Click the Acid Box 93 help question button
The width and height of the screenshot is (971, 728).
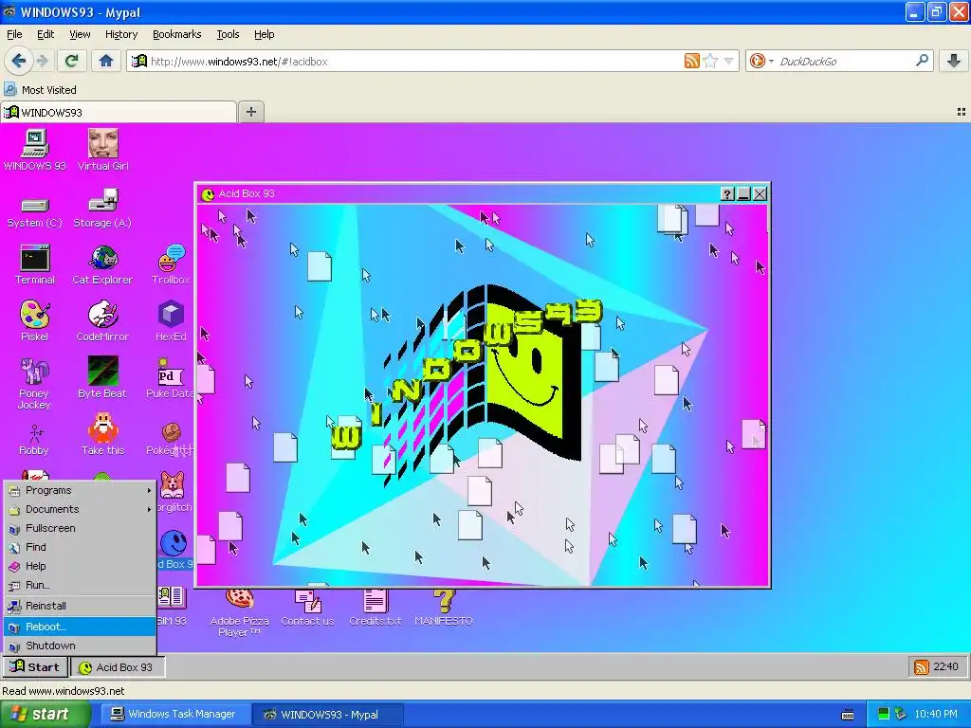(x=727, y=193)
